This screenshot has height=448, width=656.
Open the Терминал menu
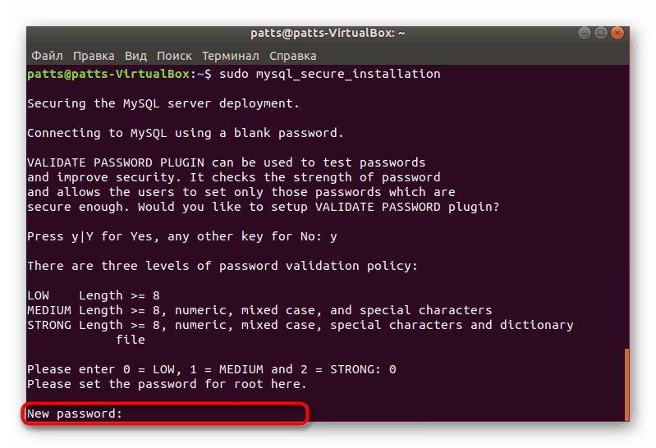pos(229,56)
